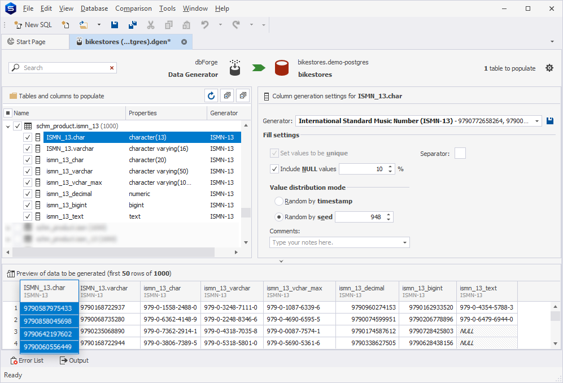563x383 pixels.
Task: Click the Properties column header
Action: (x=166, y=113)
